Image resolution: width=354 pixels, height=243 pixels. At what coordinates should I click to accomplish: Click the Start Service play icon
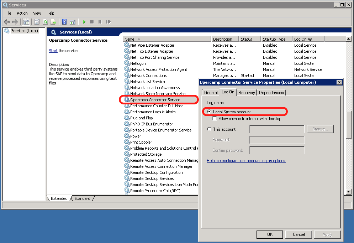[84, 22]
